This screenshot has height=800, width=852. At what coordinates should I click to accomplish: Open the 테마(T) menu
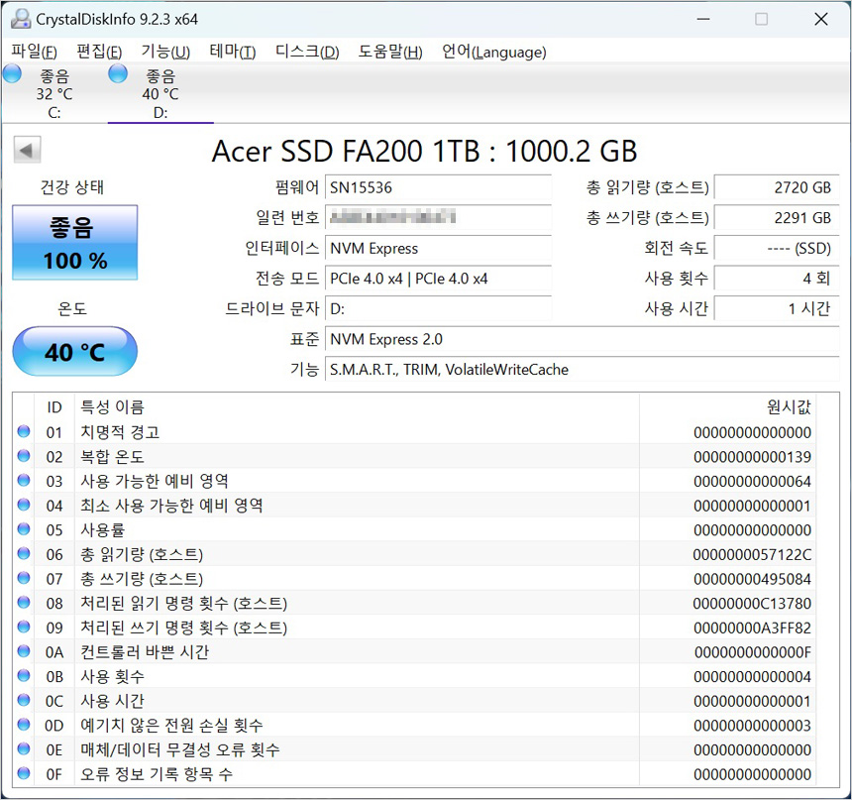point(232,52)
